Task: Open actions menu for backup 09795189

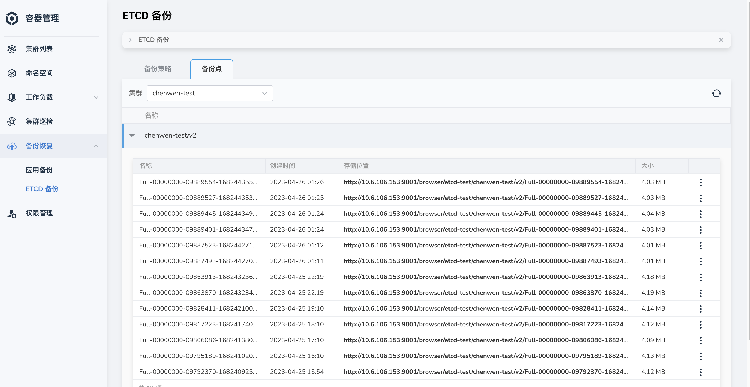Action: coord(700,356)
